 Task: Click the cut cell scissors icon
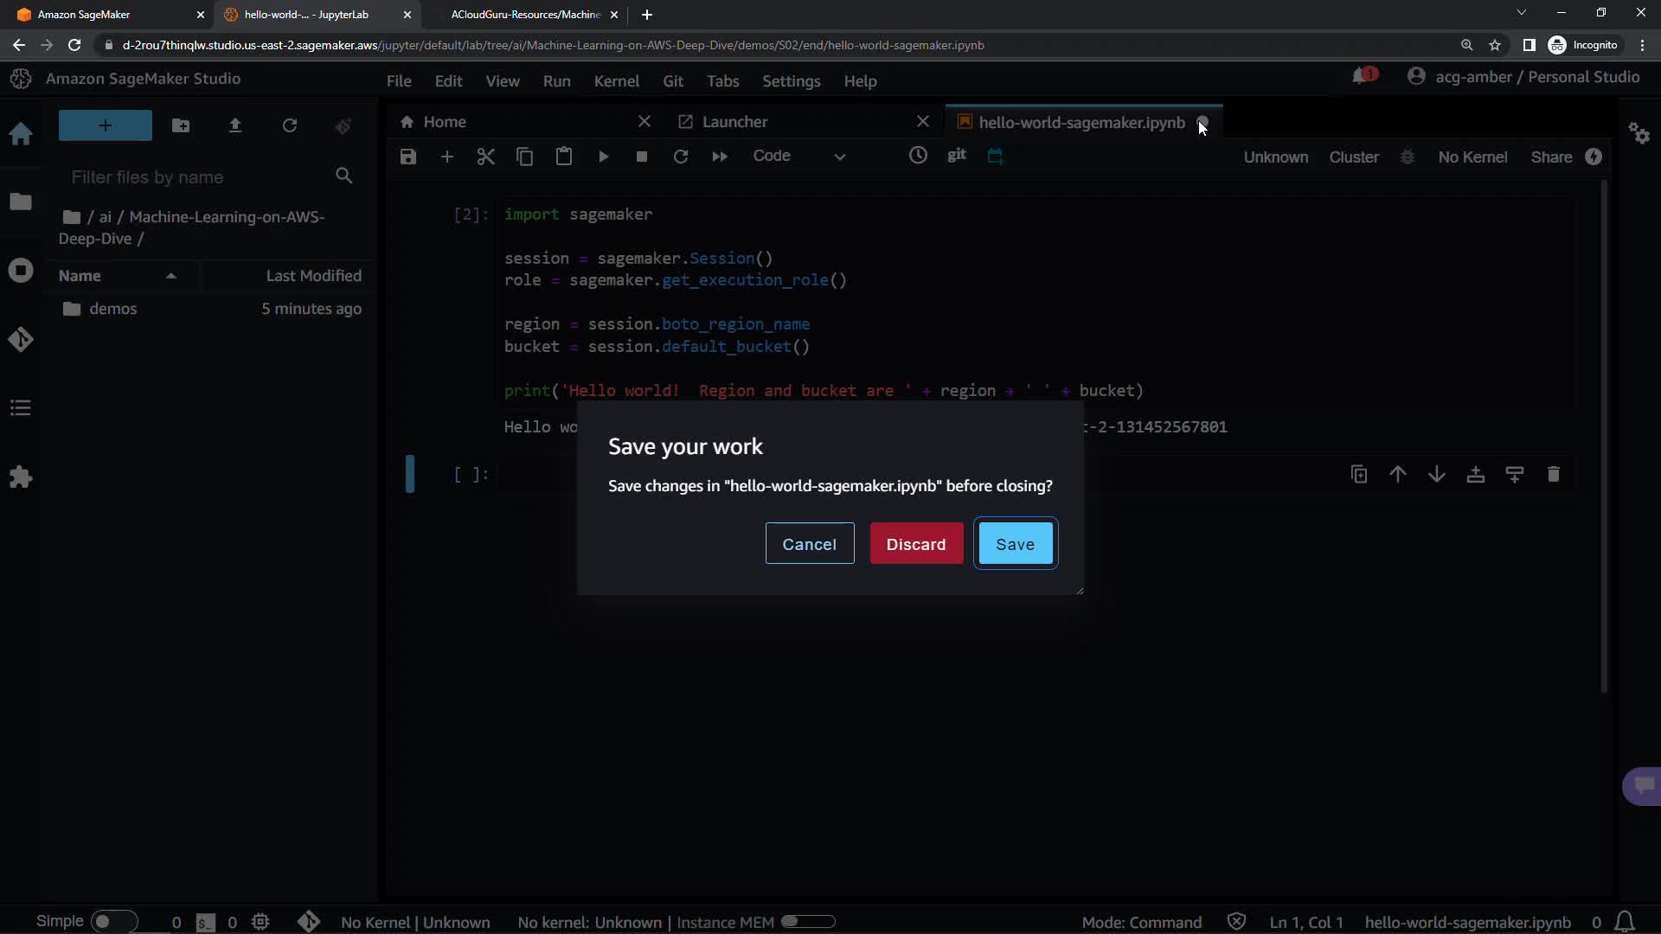click(x=485, y=157)
